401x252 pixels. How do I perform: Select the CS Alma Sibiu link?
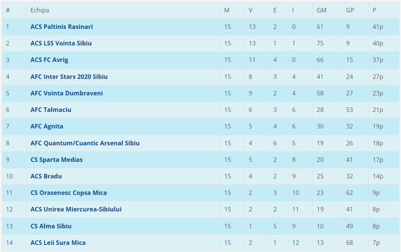click(51, 226)
